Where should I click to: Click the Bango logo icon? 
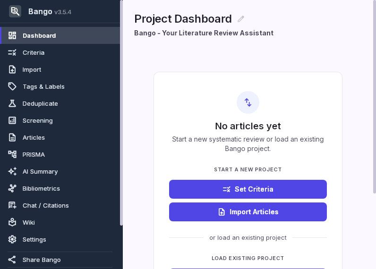15,11
